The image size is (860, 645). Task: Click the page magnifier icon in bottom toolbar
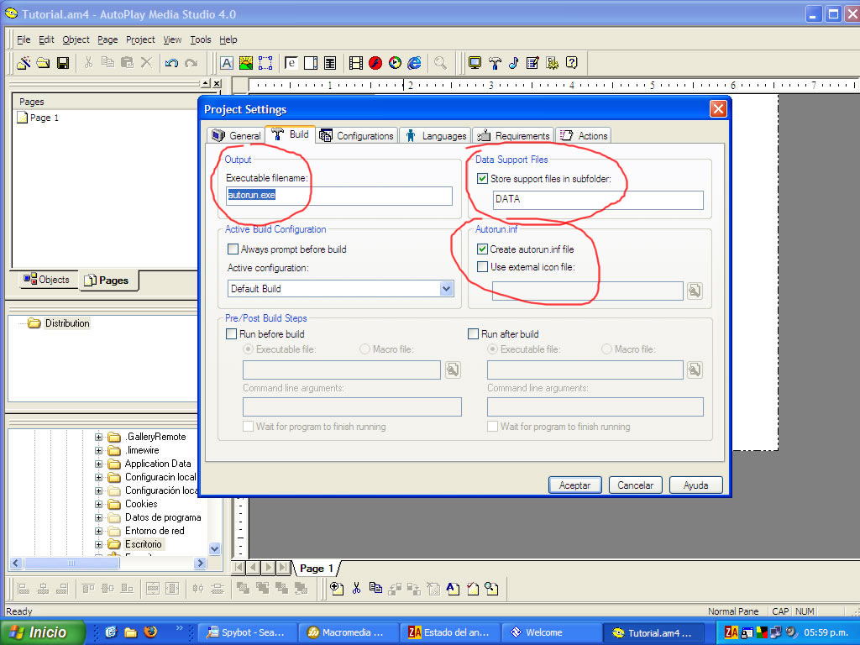click(492, 589)
